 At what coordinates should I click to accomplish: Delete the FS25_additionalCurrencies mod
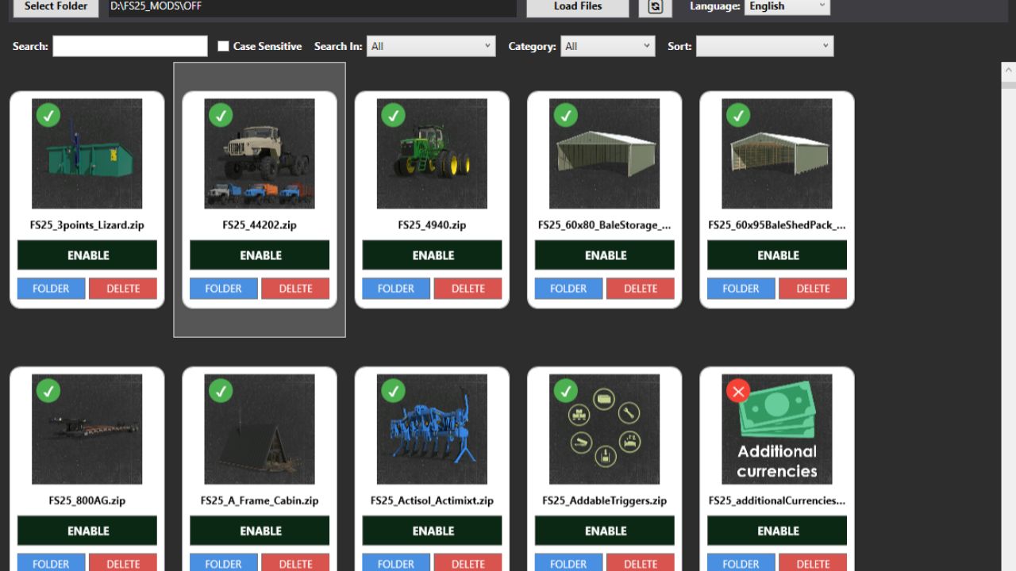point(813,563)
